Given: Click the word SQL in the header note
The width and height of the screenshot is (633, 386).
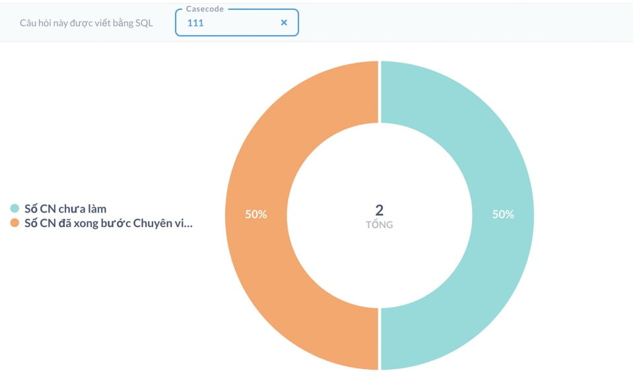Looking at the screenshot, I should click(x=145, y=22).
